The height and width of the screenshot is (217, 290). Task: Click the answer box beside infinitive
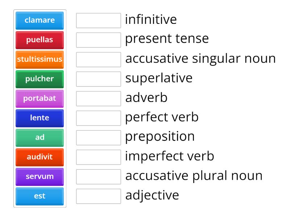(99, 21)
